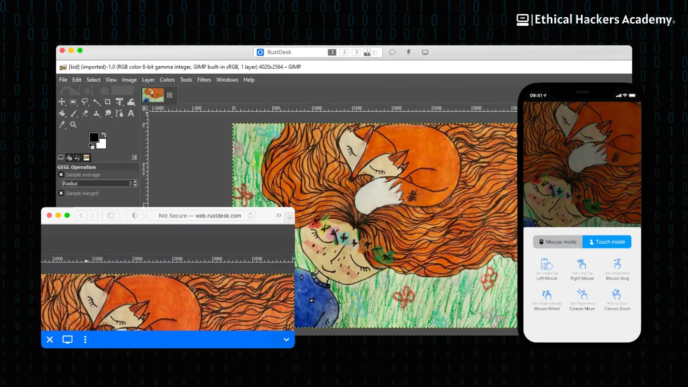The image size is (688, 387).
Task: Select the Rectangle Select tool
Action: pos(73,102)
